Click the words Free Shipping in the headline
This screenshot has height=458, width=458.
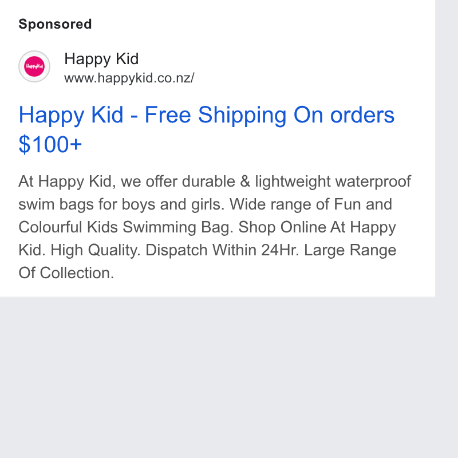216,115
